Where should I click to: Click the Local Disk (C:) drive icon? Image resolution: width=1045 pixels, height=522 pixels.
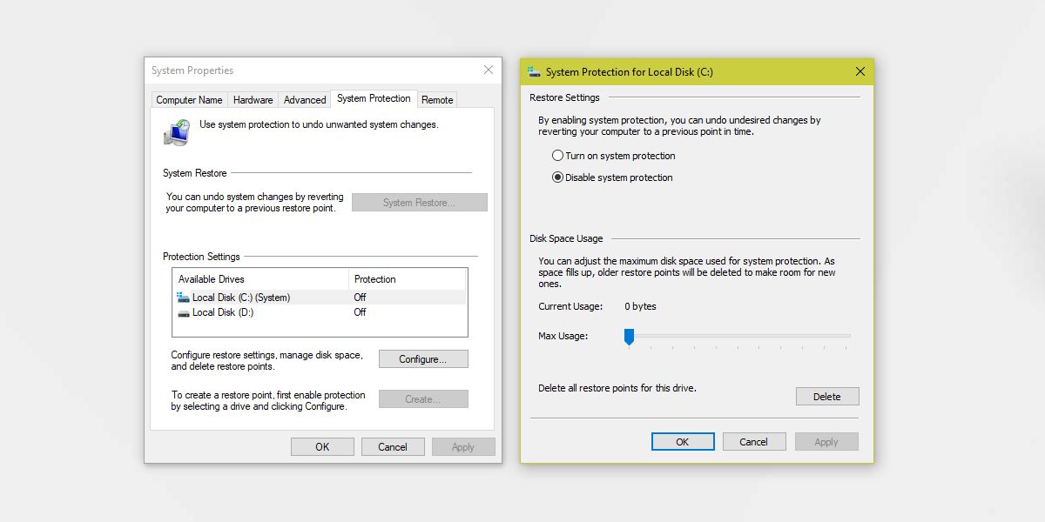[185, 297]
